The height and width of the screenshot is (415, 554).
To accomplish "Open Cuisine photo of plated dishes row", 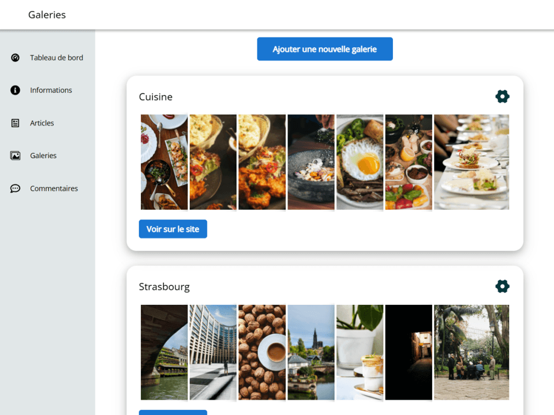I will 471,162.
